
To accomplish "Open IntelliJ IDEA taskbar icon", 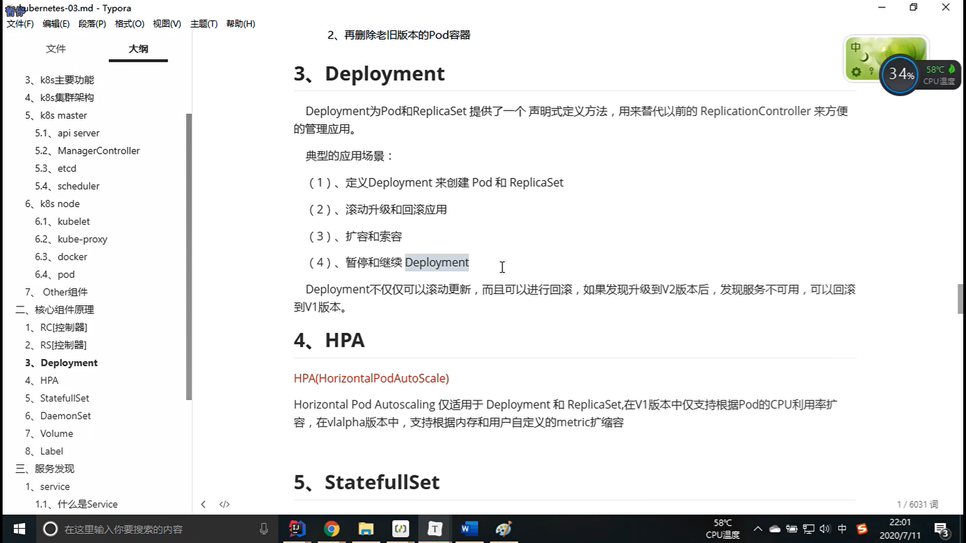I will (x=297, y=529).
